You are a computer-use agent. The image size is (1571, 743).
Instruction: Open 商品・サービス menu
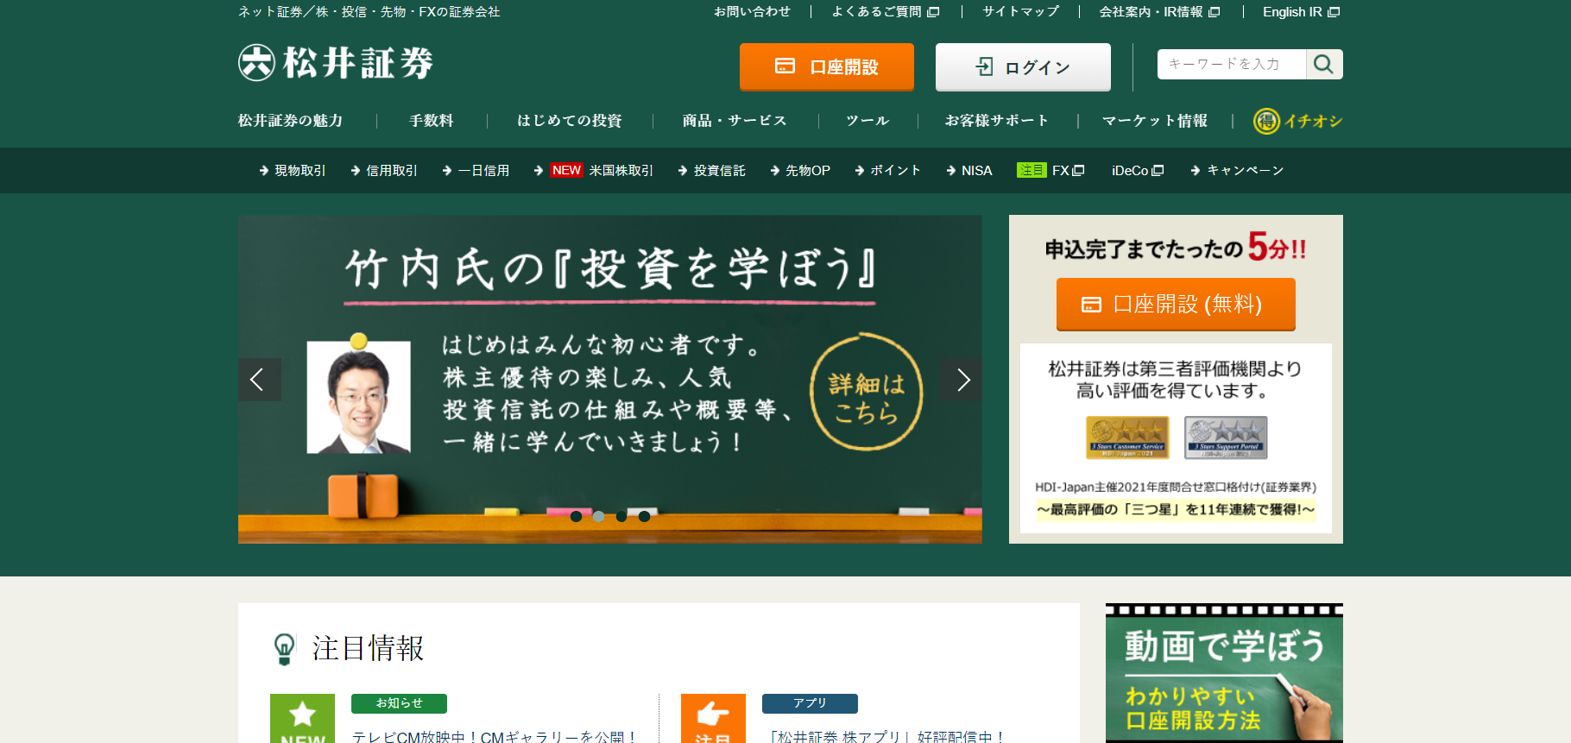(735, 121)
